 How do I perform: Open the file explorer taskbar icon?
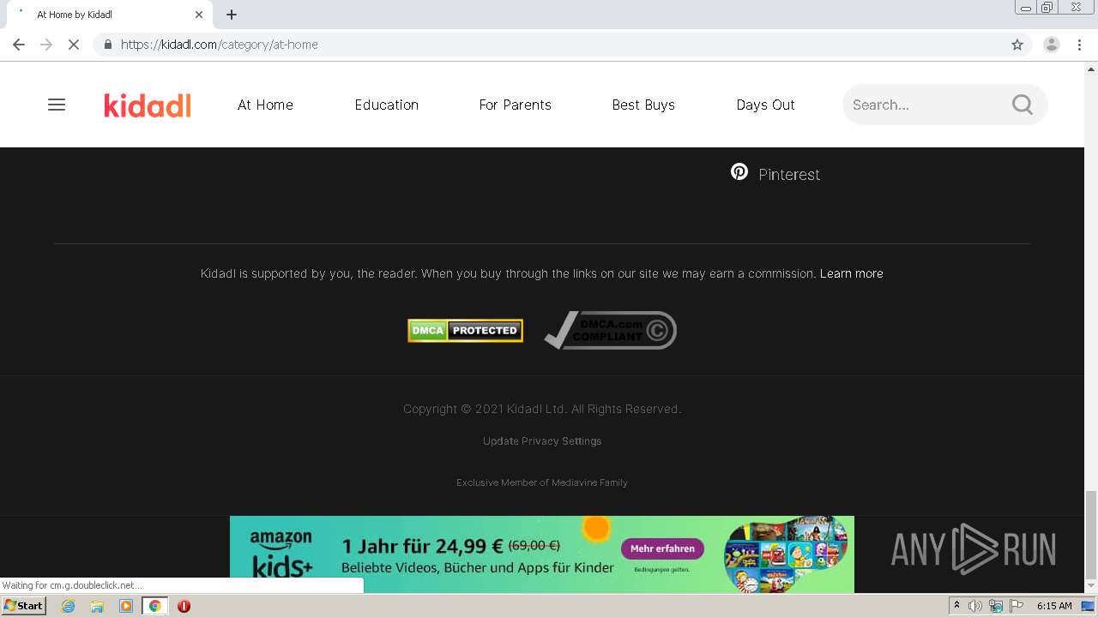tap(97, 606)
